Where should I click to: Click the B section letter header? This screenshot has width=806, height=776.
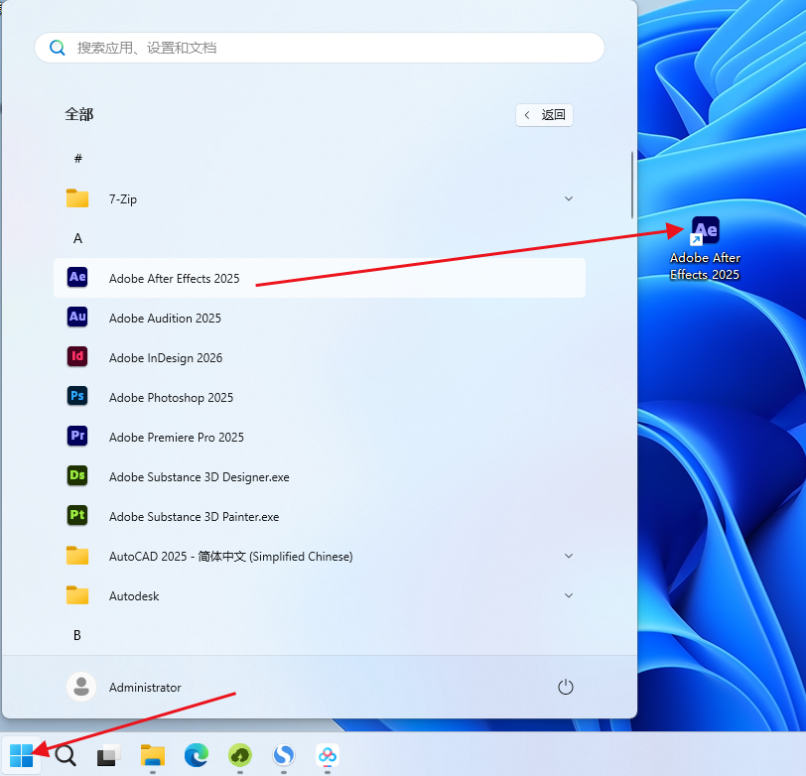point(77,635)
